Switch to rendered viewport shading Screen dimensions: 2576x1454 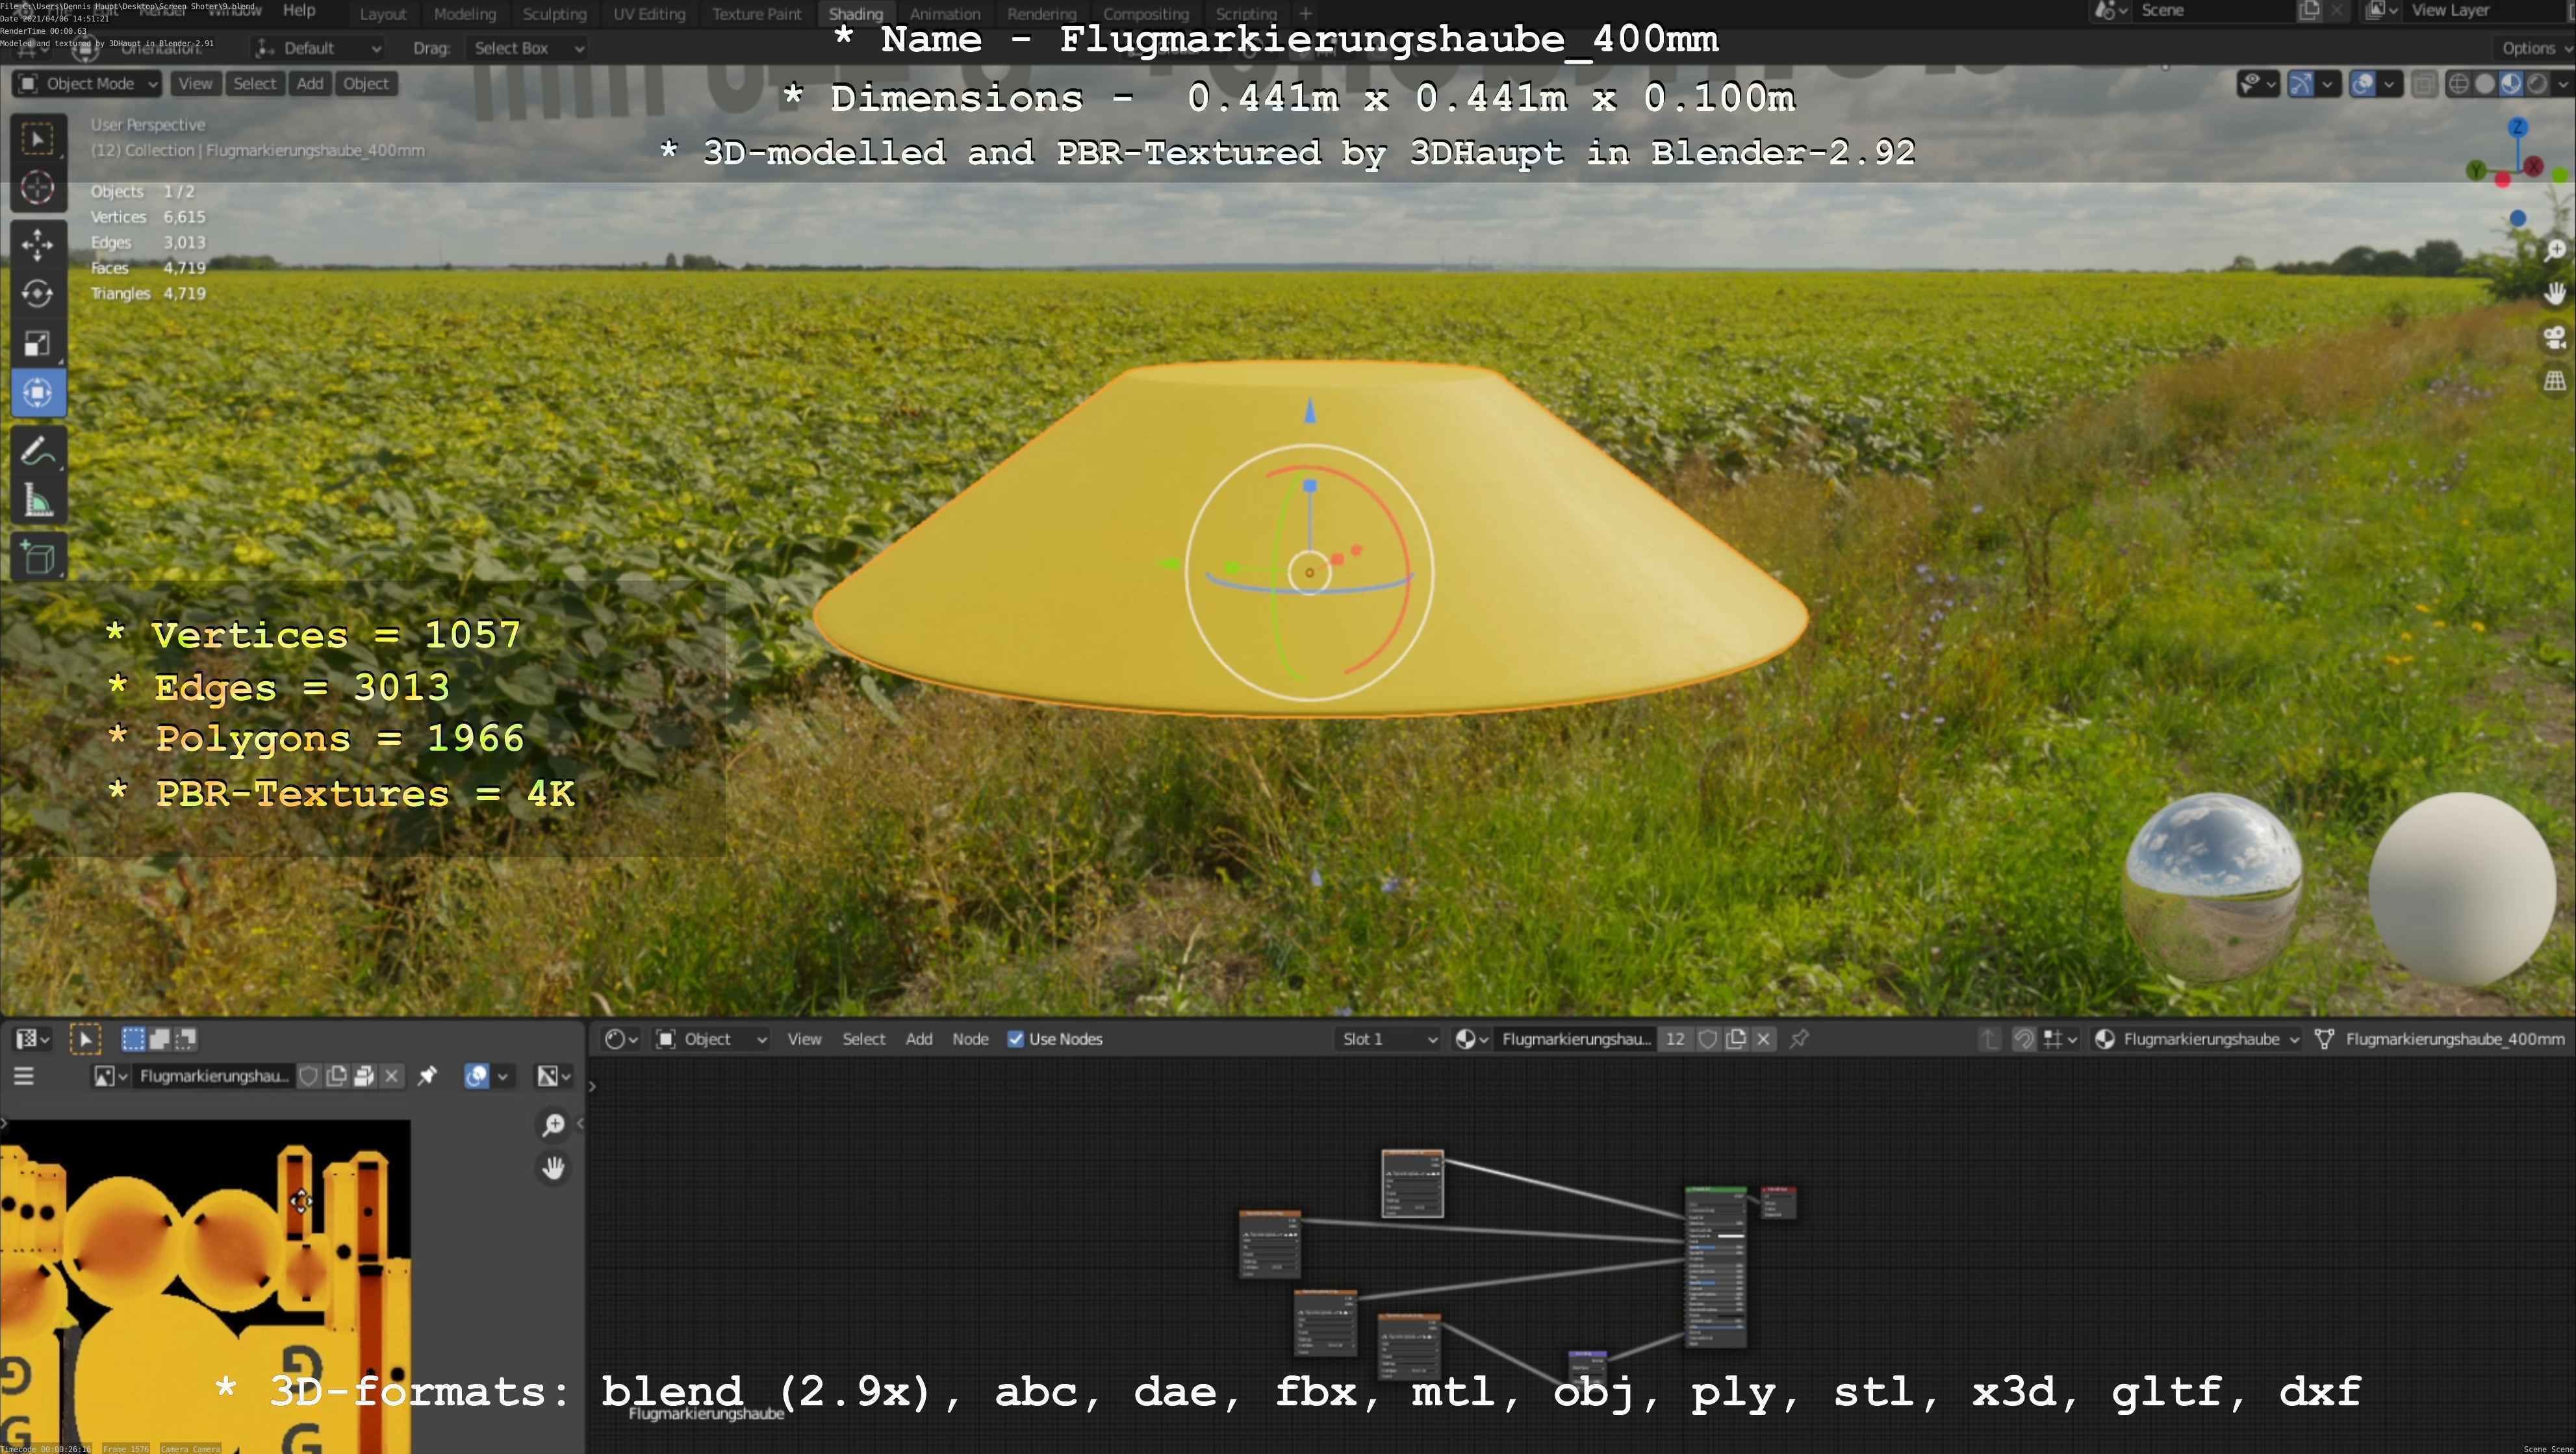click(x=2537, y=84)
